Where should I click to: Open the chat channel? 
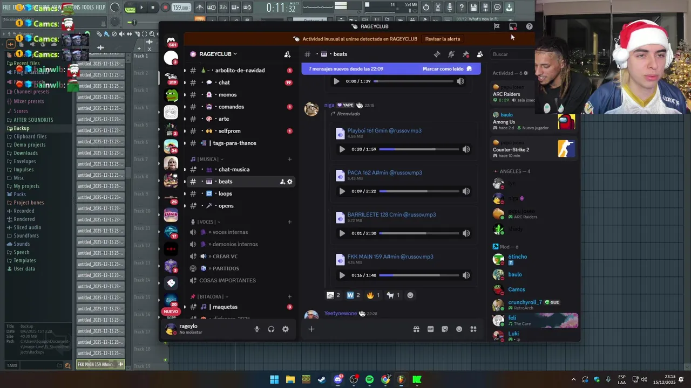tap(240, 82)
